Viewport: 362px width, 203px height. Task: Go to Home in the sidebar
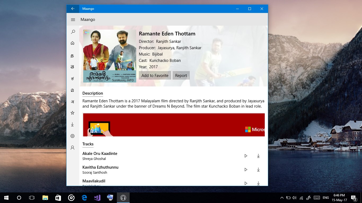pyautogui.click(x=73, y=43)
